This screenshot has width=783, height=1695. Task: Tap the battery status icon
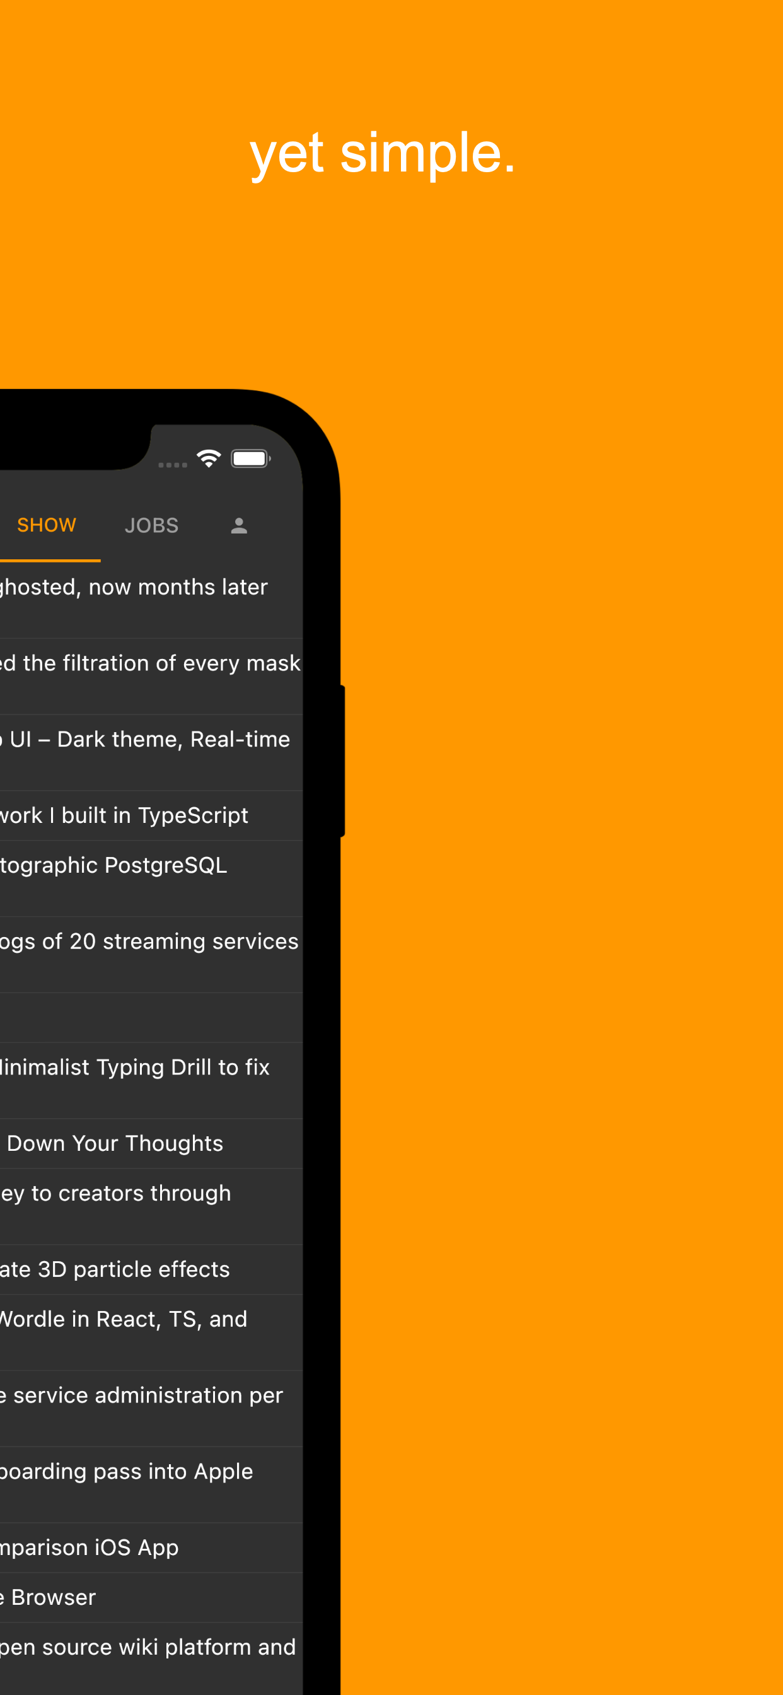pos(250,458)
